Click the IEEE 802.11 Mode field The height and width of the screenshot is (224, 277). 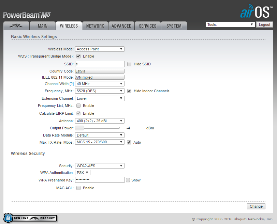click(100, 77)
